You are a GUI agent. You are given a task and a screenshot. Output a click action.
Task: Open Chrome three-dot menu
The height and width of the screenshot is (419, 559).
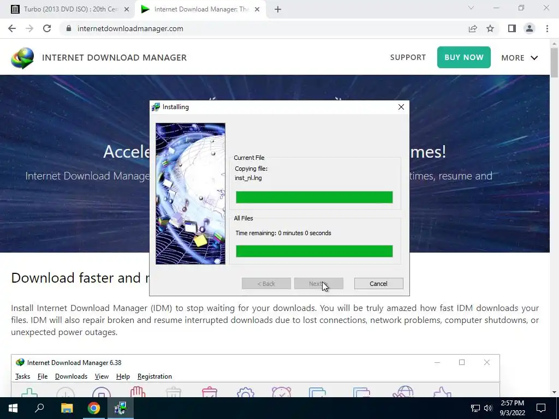coord(547,28)
